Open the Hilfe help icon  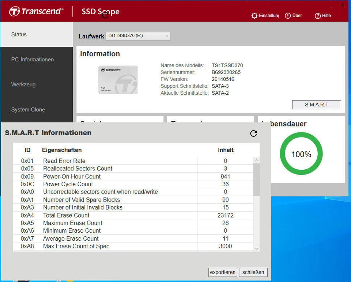tap(318, 15)
